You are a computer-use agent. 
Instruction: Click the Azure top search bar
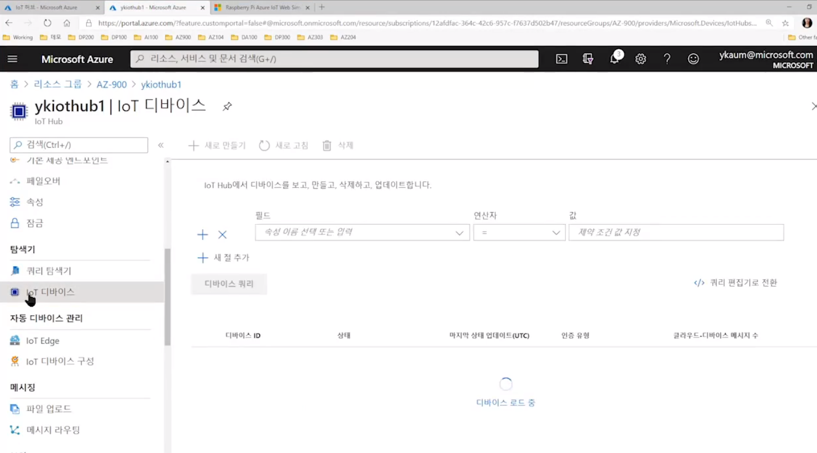[x=334, y=59]
